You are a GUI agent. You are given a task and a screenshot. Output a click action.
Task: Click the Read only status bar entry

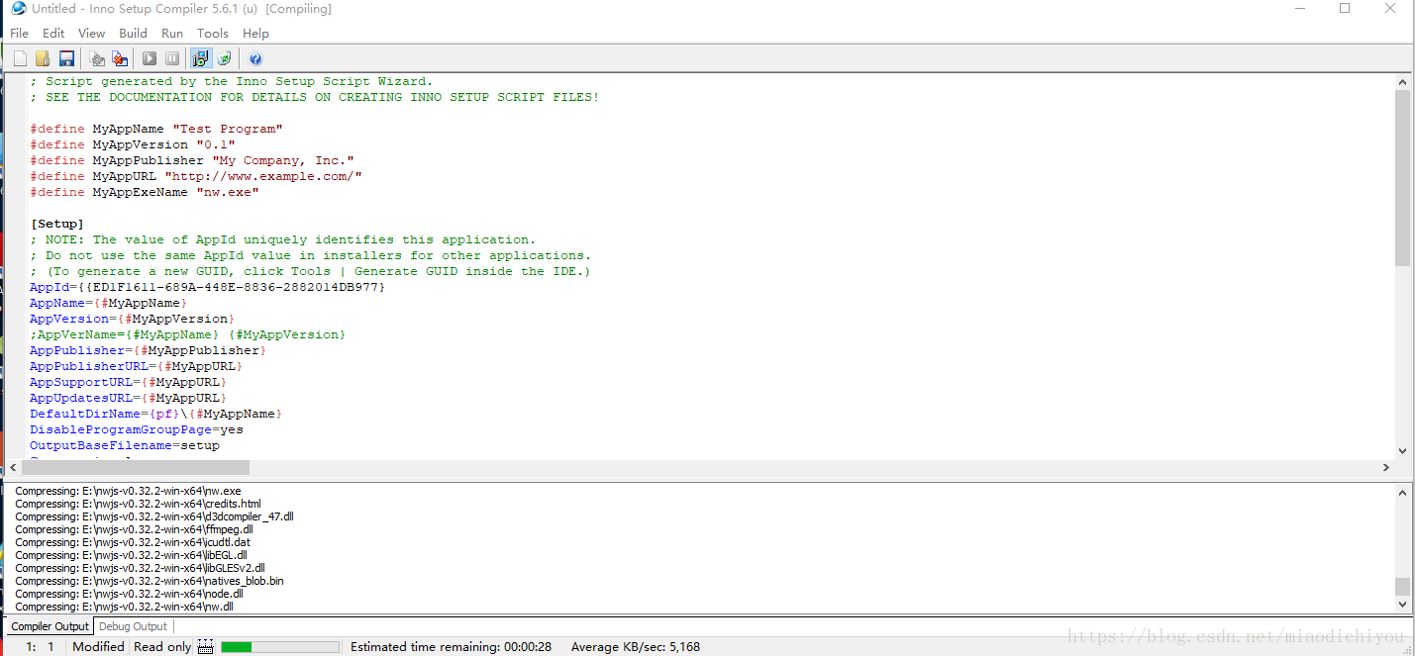(162, 646)
